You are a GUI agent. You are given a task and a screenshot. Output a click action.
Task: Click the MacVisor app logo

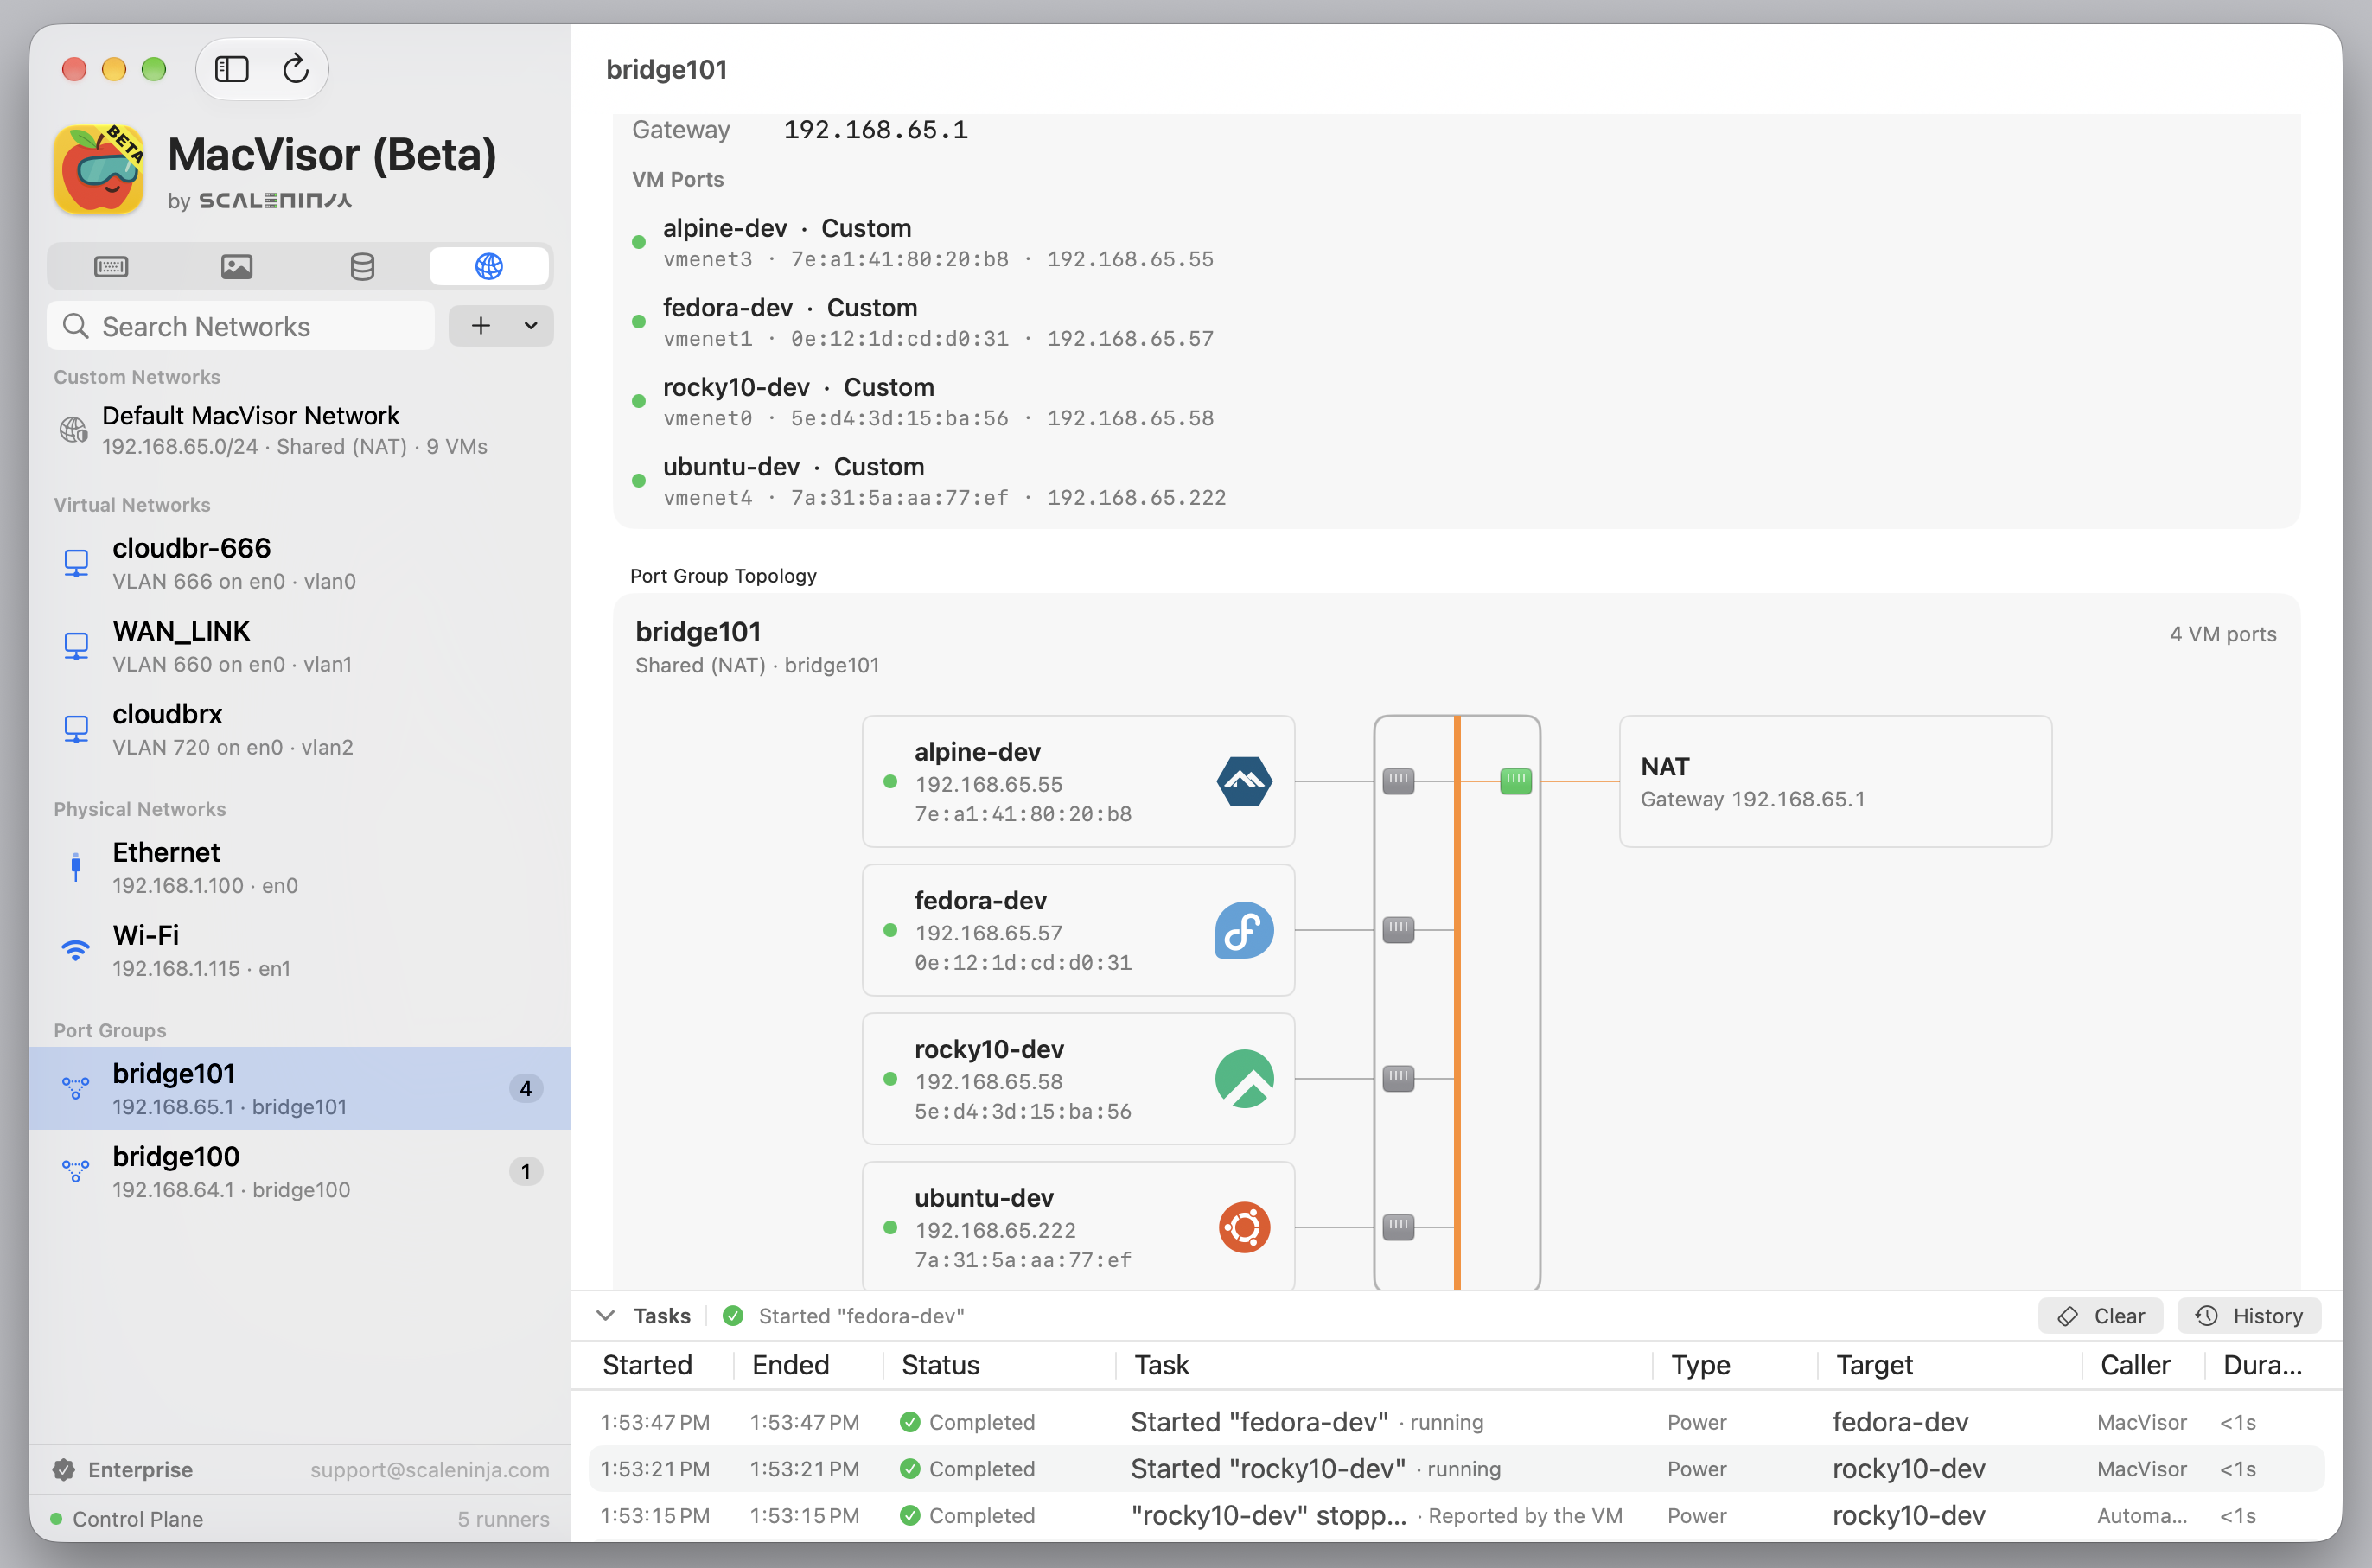click(x=98, y=169)
